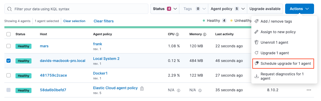Screen dimensions: 321x101
Task: Click the Healthy status badge for mars
Action: click(23, 46)
